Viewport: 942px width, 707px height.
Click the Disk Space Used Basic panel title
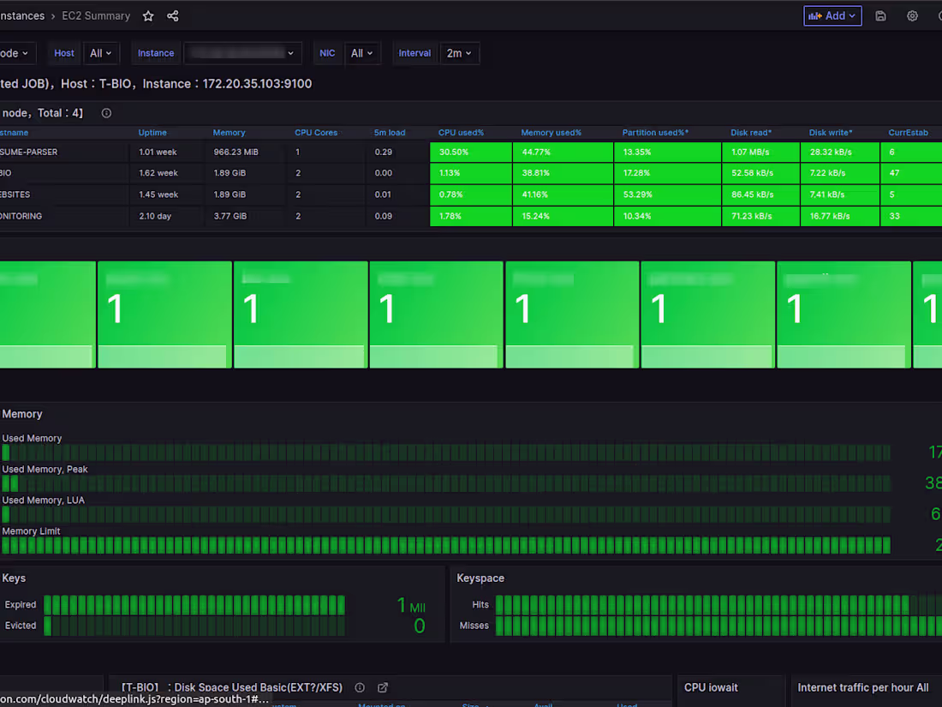[x=234, y=687]
